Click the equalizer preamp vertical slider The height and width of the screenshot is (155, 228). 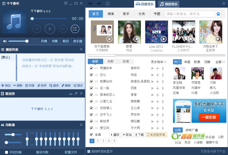pos(27,139)
